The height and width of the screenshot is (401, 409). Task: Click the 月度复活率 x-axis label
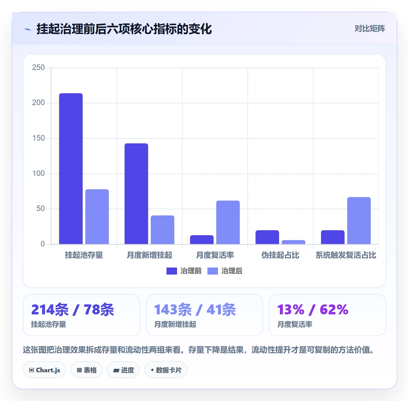coord(215,255)
